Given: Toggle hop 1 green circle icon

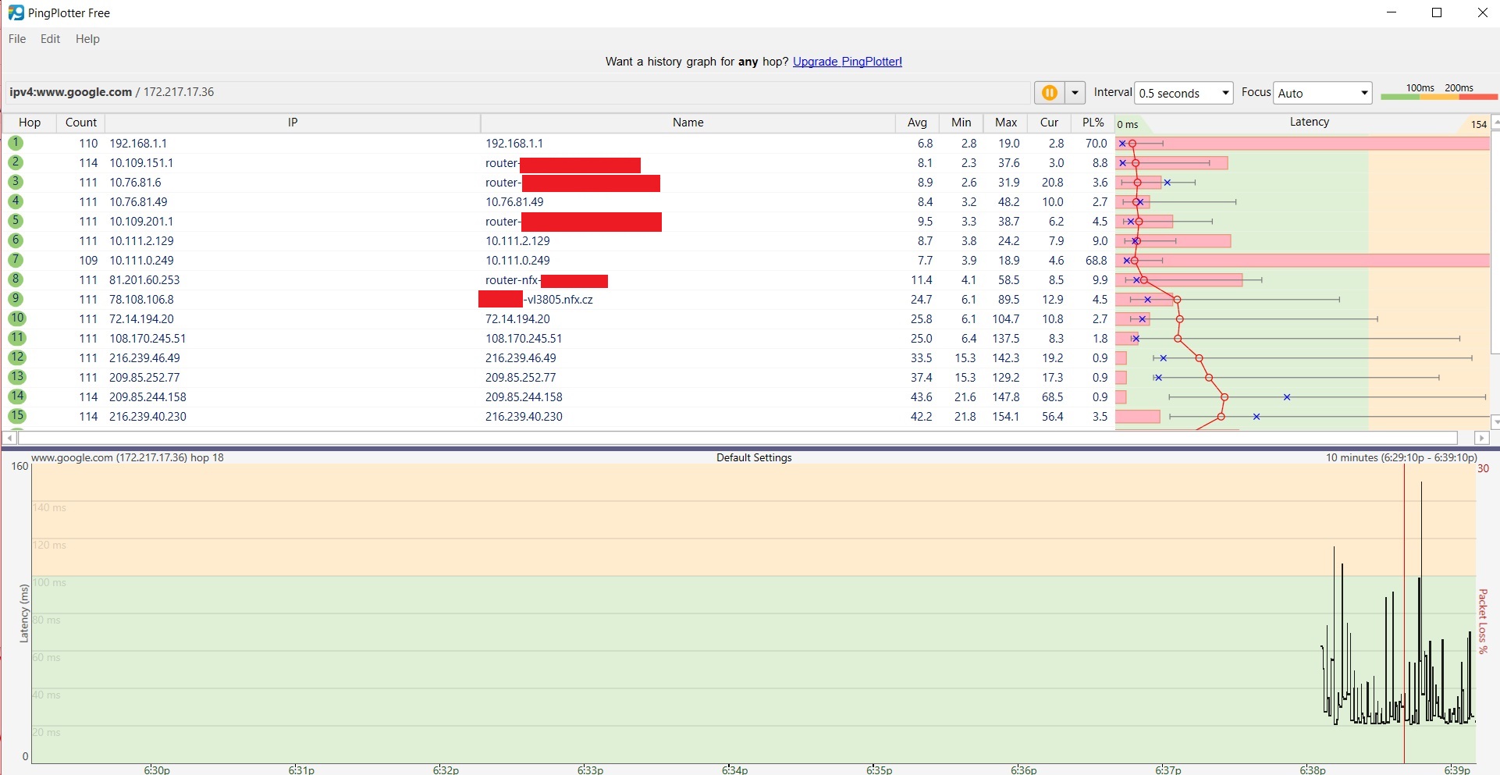Looking at the screenshot, I should tap(16, 143).
